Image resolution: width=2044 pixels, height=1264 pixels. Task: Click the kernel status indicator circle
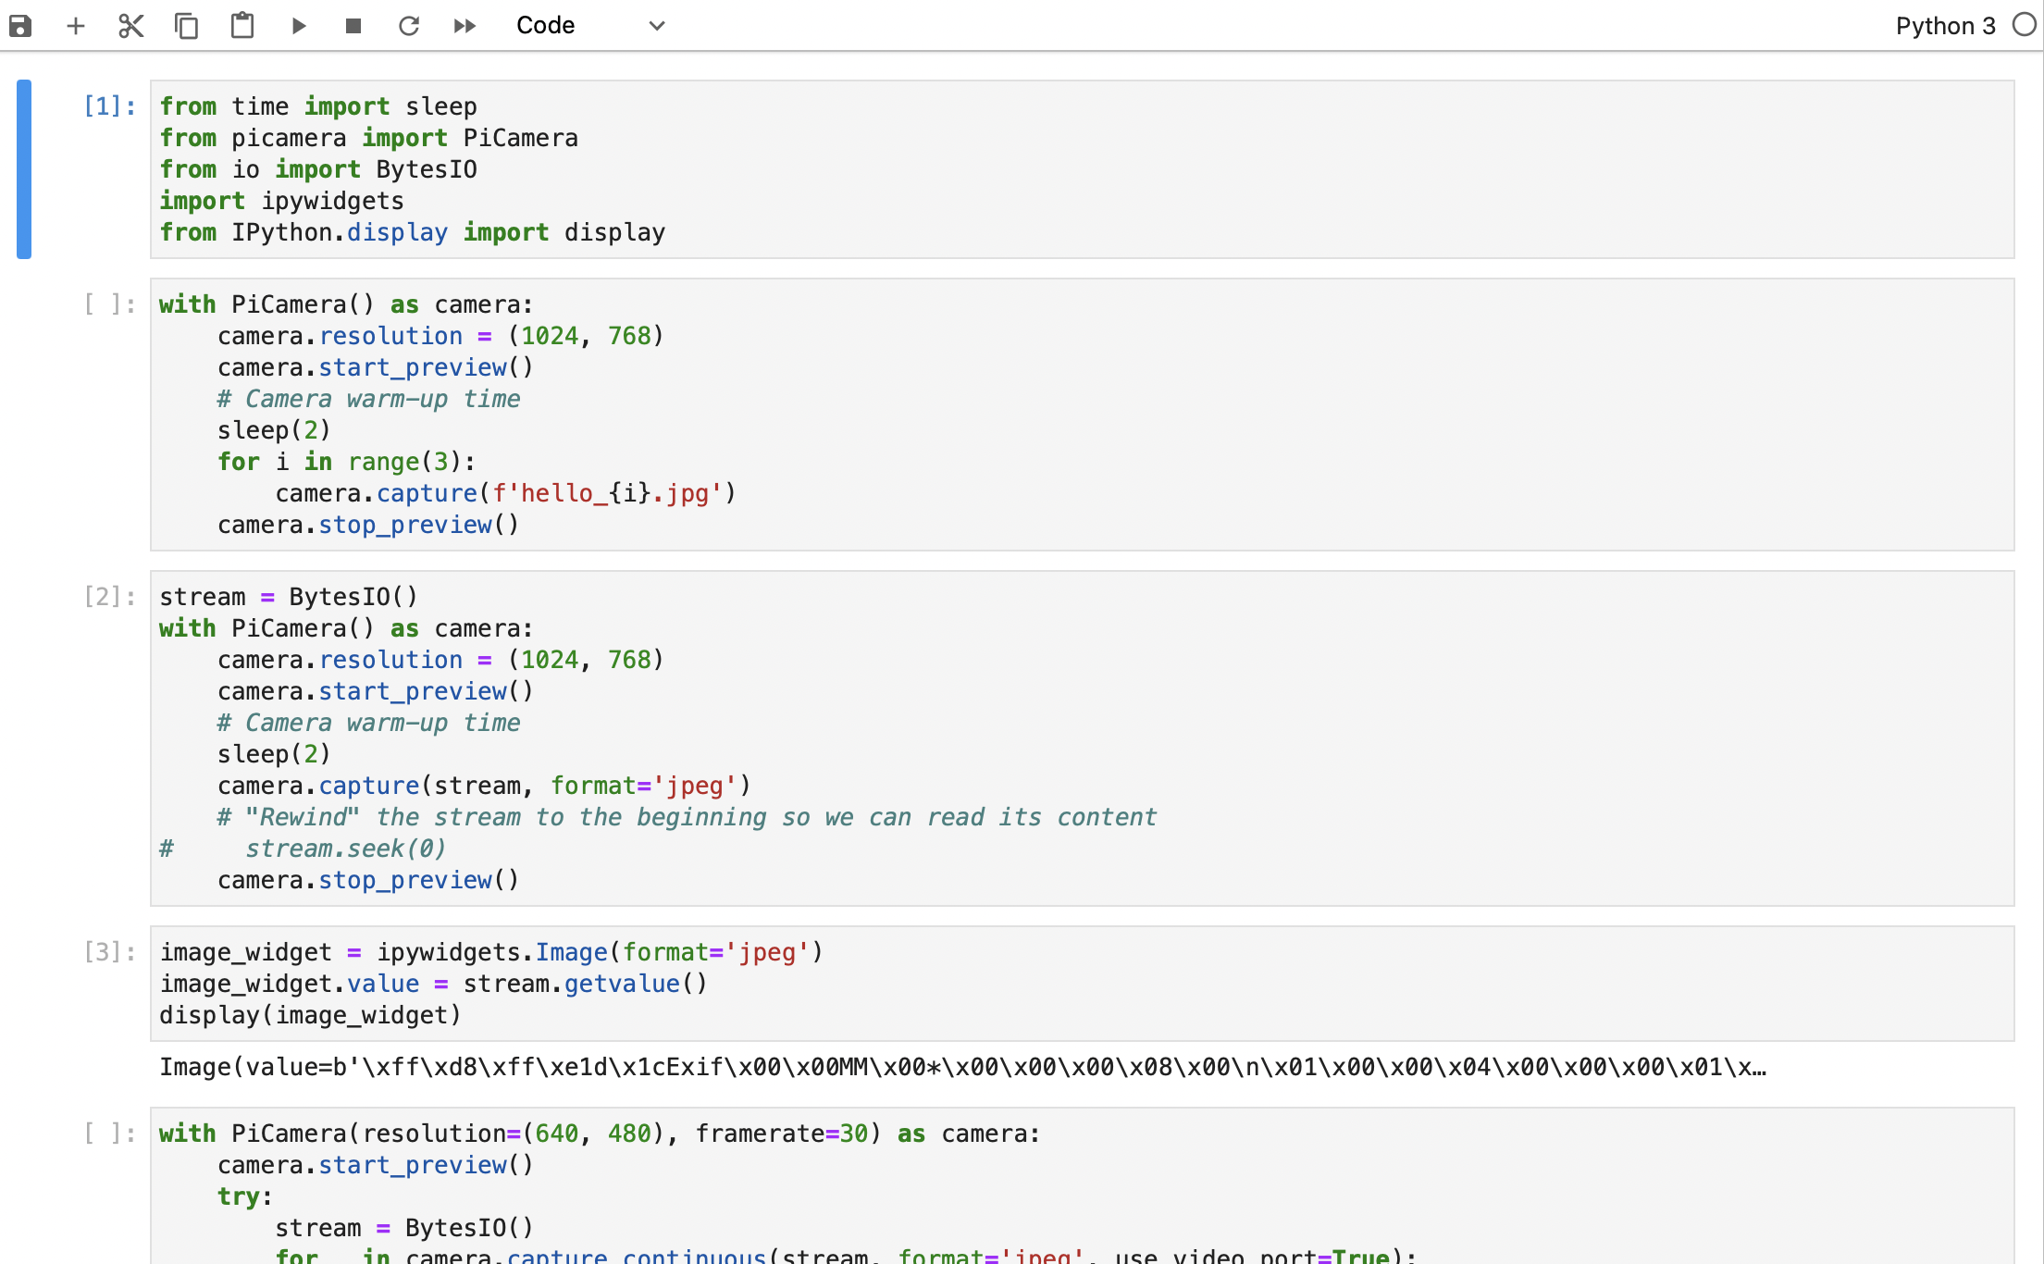(2023, 26)
